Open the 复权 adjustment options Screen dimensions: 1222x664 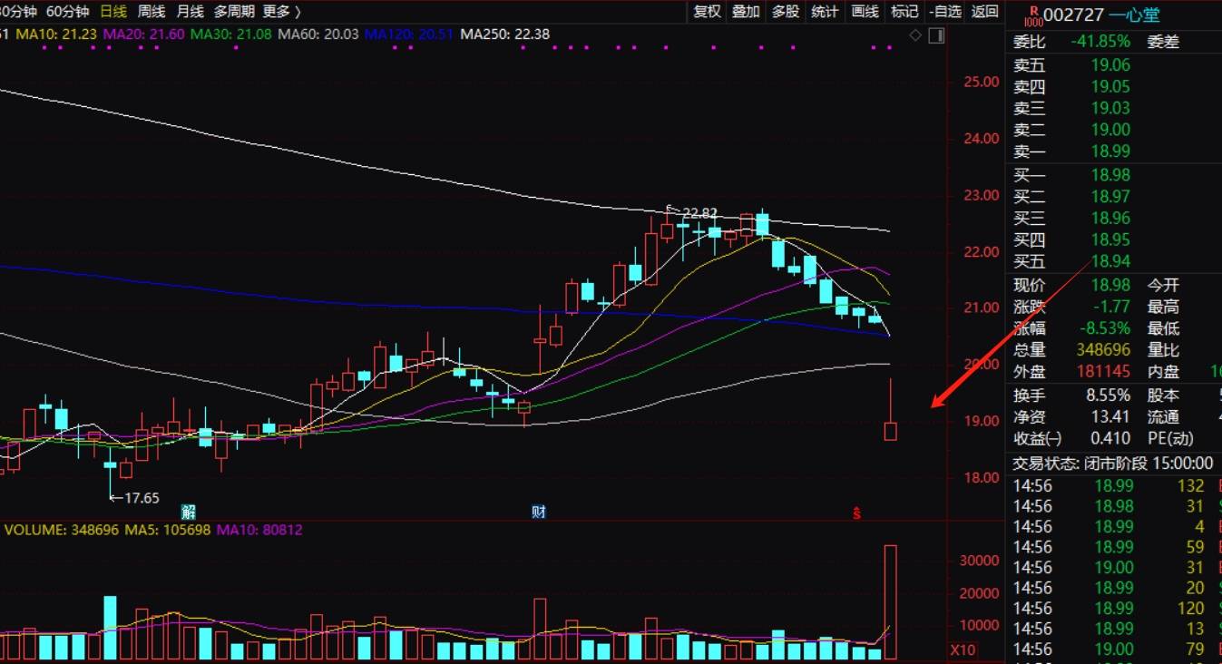[707, 12]
